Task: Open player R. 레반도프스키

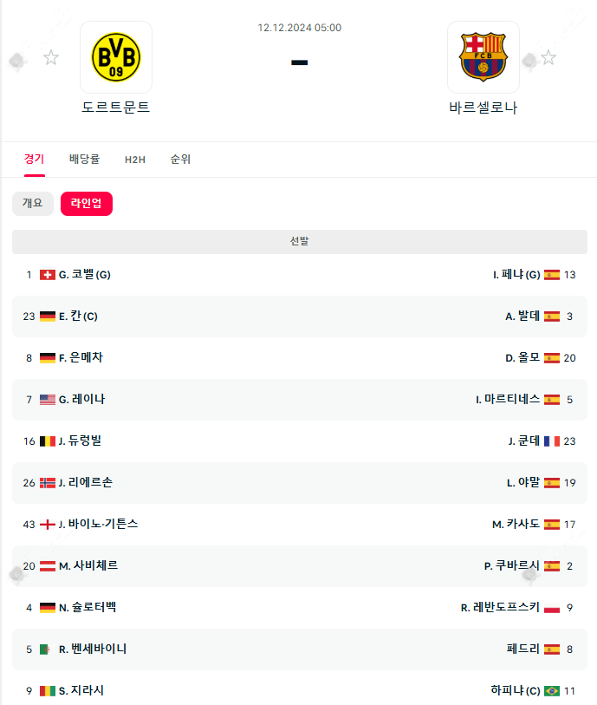Action: pyautogui.click(x=500, y=608)
